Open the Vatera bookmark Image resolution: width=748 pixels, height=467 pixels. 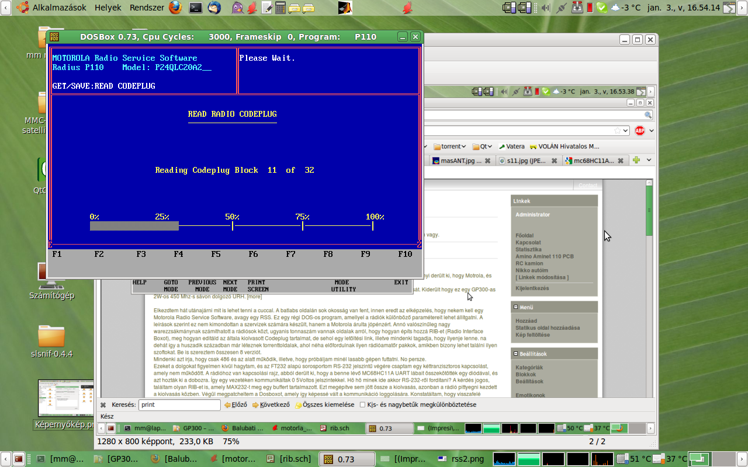click(511, 147)
